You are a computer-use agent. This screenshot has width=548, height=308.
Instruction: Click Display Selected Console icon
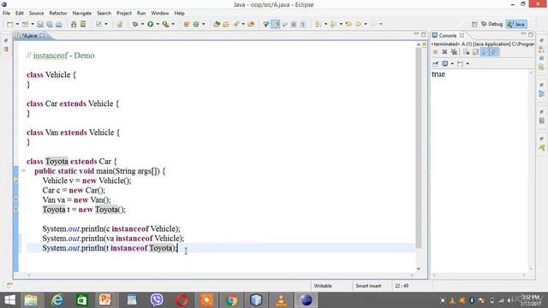[x=445, y=64]
